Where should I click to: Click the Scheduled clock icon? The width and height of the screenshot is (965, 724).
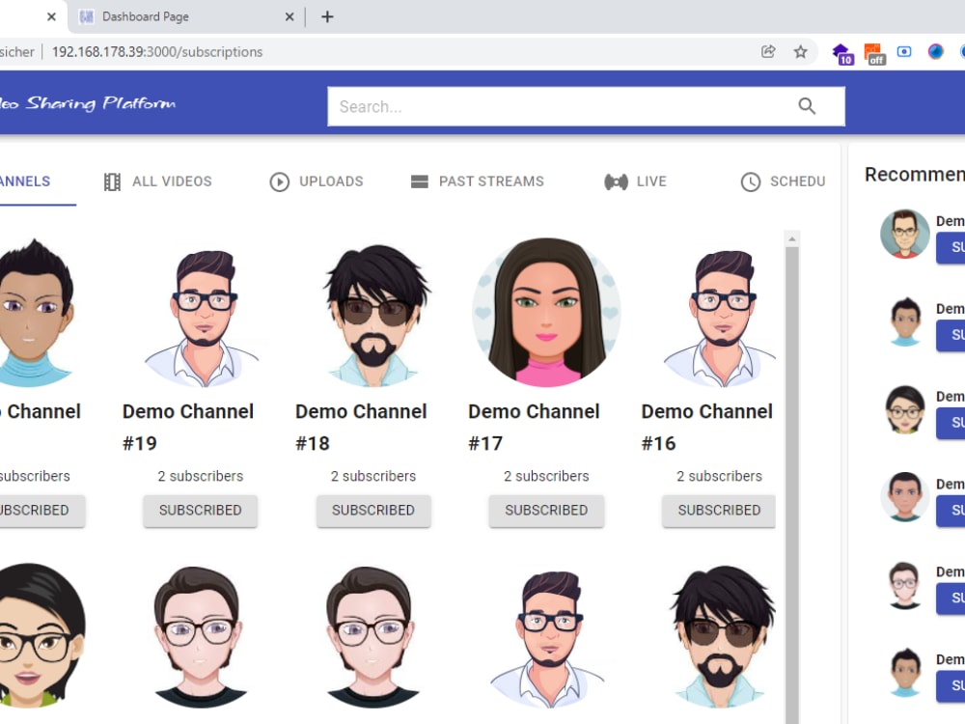(751, 181)
